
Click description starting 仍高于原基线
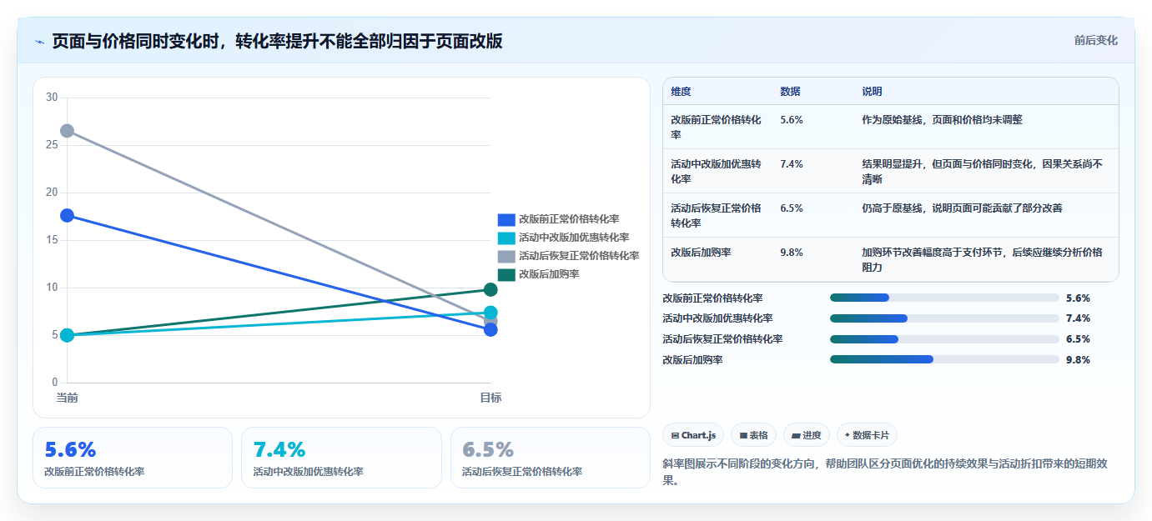962,208
